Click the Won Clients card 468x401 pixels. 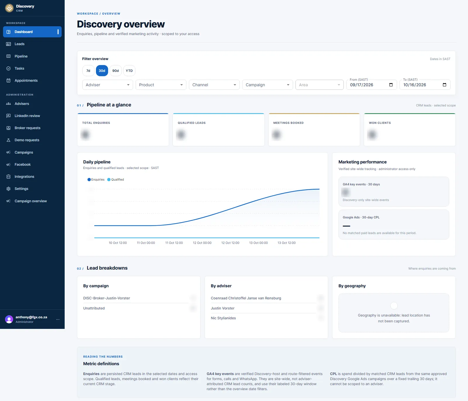click(409, 130)
